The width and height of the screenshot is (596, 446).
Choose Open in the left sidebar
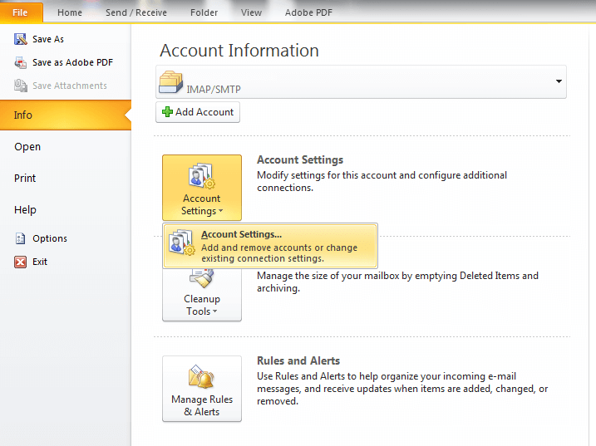click(x=27, y=147)
